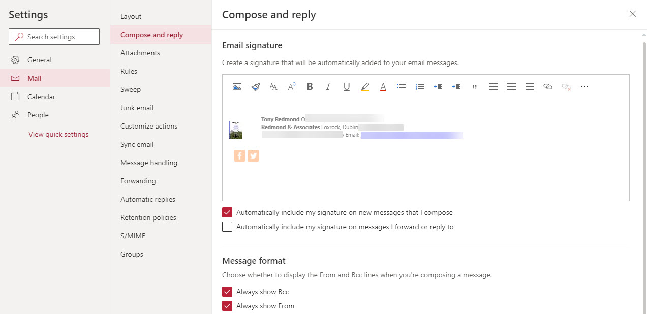Uncheck Always show Bcc

pos(227,292)
